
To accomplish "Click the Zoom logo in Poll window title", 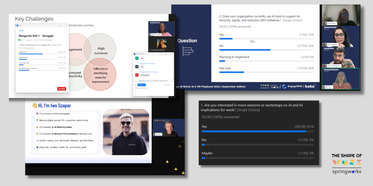I will pyautogui.click(x=17, y=25).
